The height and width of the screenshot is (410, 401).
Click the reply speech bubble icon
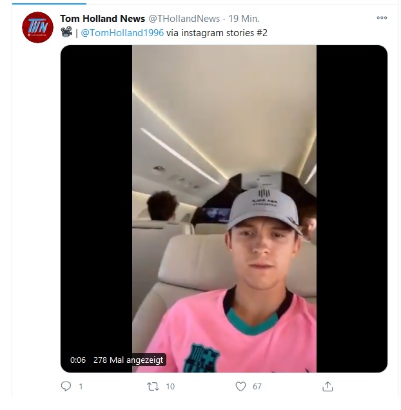[66, 386]
